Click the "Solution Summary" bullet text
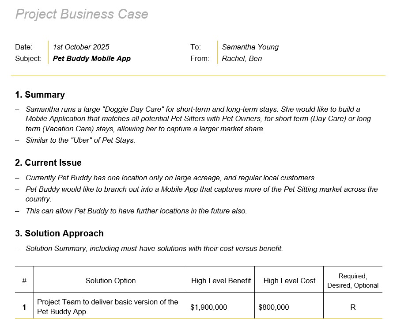This screenshot has height=319, width=393. point(154,248)
